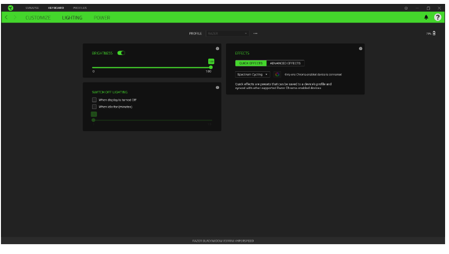
Task: Click the Razer logo icon
Action: click(10, 8)
